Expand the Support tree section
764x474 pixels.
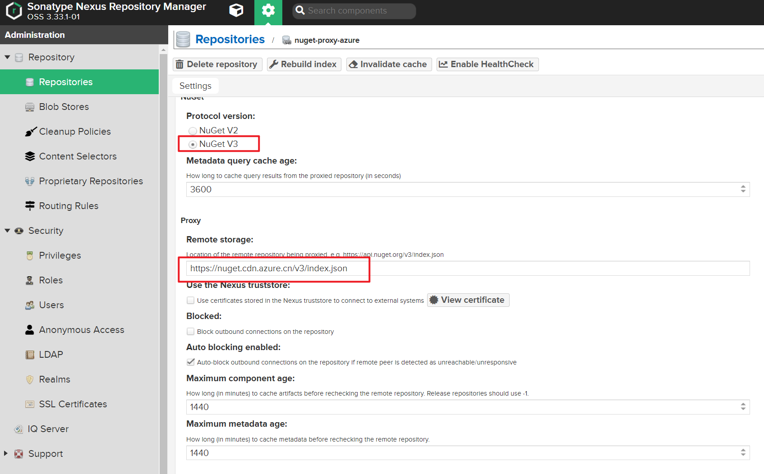[x=6, y=453]
